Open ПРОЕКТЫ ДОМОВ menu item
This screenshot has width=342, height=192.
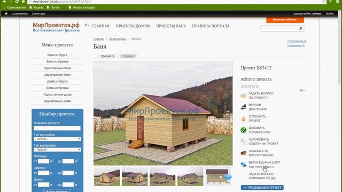[x=133, y=26]
